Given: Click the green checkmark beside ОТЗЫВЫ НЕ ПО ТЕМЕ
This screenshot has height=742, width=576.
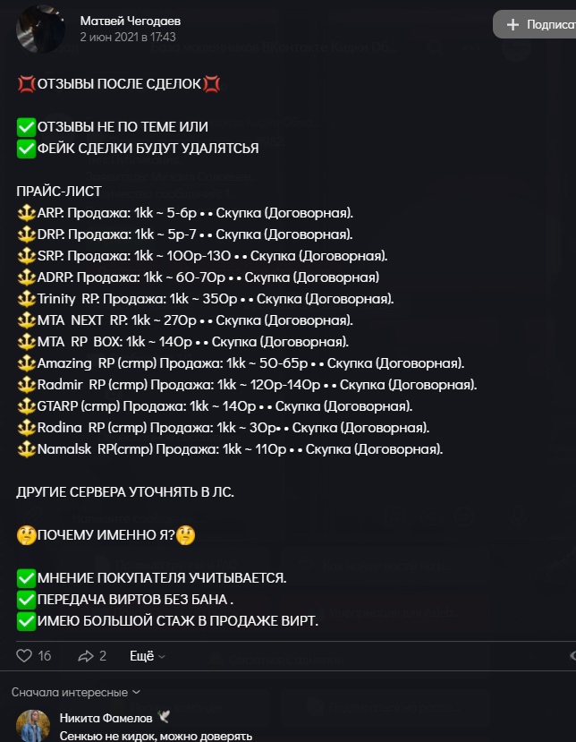Looking at the screenshot, I should 26,127.
